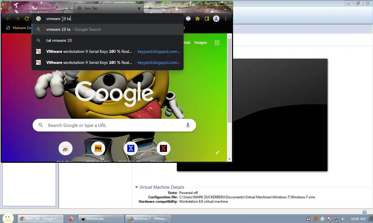Viewport: 373px width, 223px height.
Task: Open a new Chrome tab with plus
Action: [x=150, y=8]
